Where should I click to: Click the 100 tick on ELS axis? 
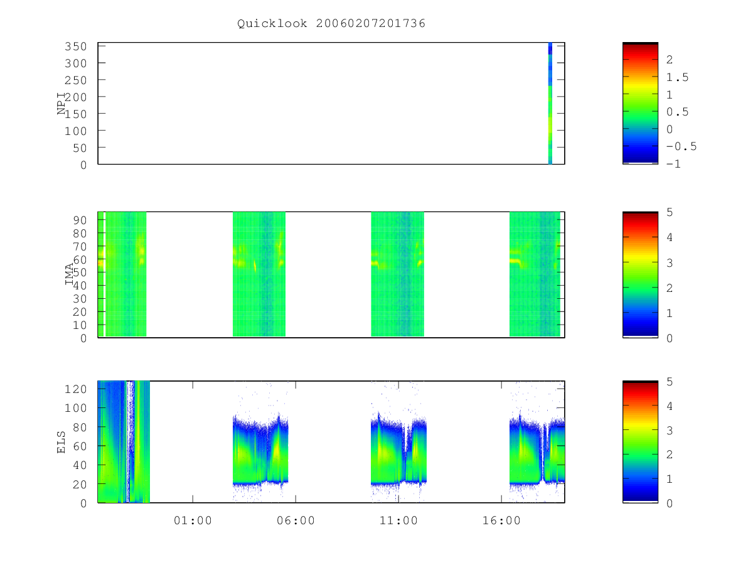76,408
